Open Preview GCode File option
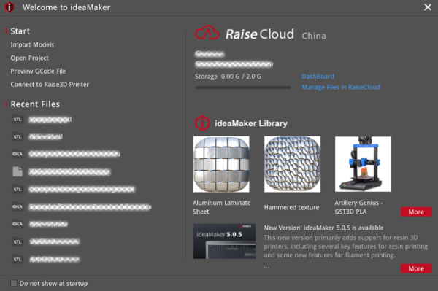 pyautogui.click(x=38, y=71)
